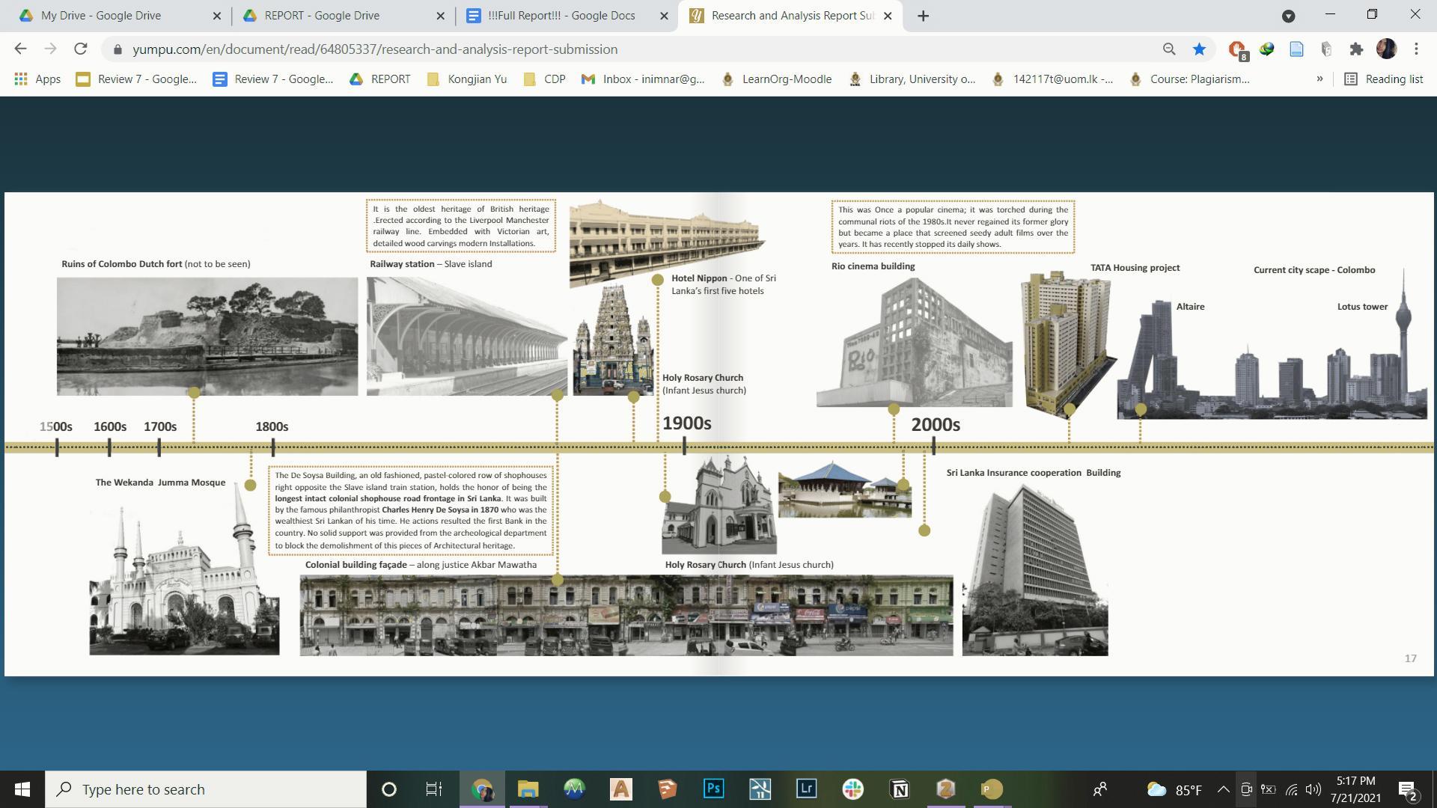Open the Extensions puzzle piece icon
Image resolution: width=1437 pixels, height=808 pixels.
(x=1356, y=49)
